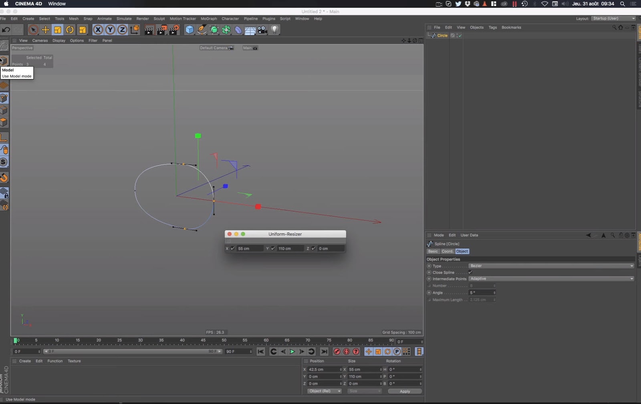Click the Undo arrow icon
Screen dimensions: 641x404
6,30
